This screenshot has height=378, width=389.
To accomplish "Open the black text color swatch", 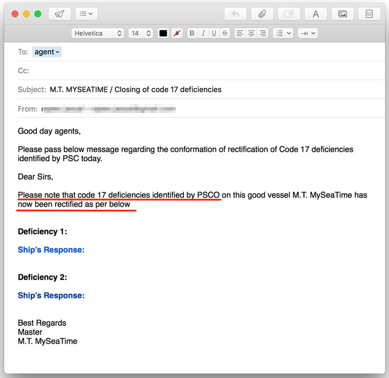I will tap(163, 33).
